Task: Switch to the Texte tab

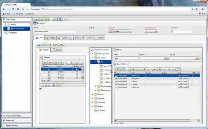Action: (99, 38)
